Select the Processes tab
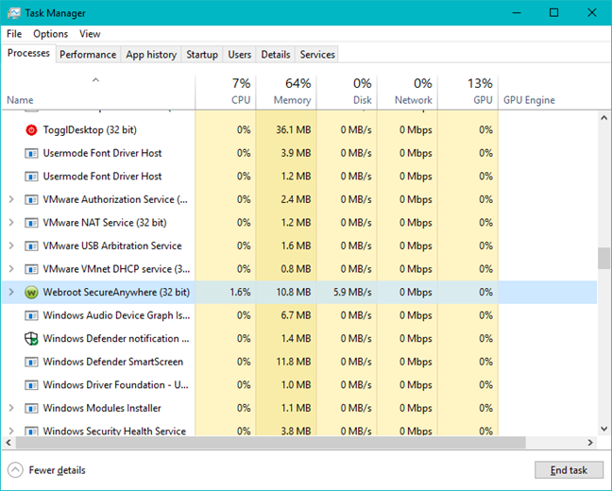 28,53
